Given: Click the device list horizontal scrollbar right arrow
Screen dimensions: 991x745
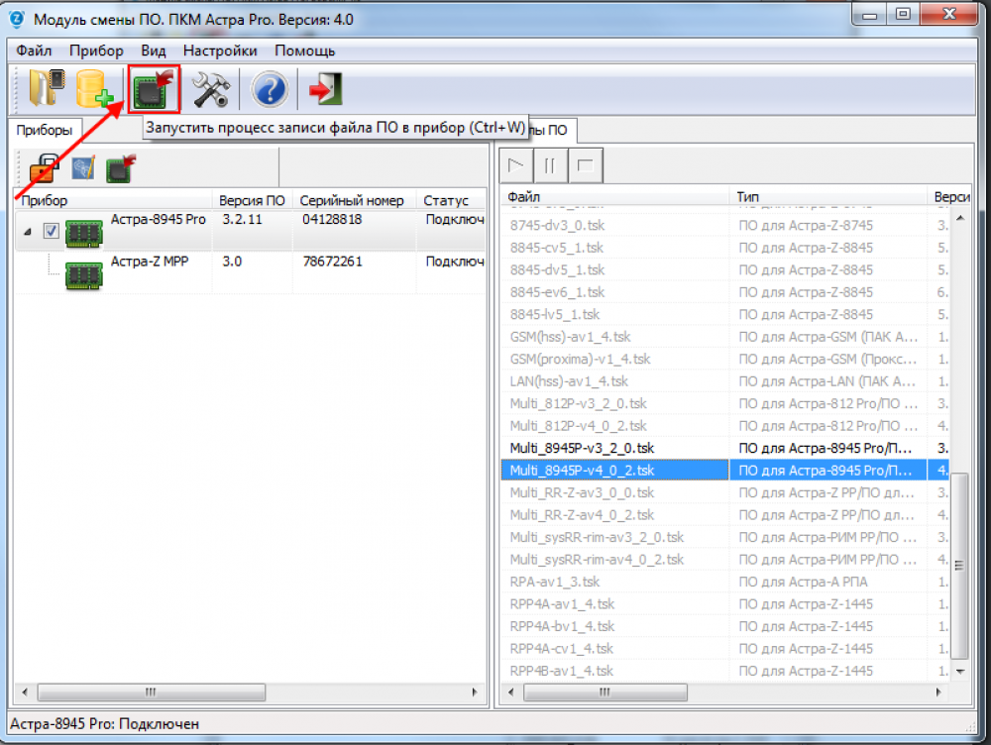Looking at the screenshot, I should pyautogui.click(x=475, y=692).
